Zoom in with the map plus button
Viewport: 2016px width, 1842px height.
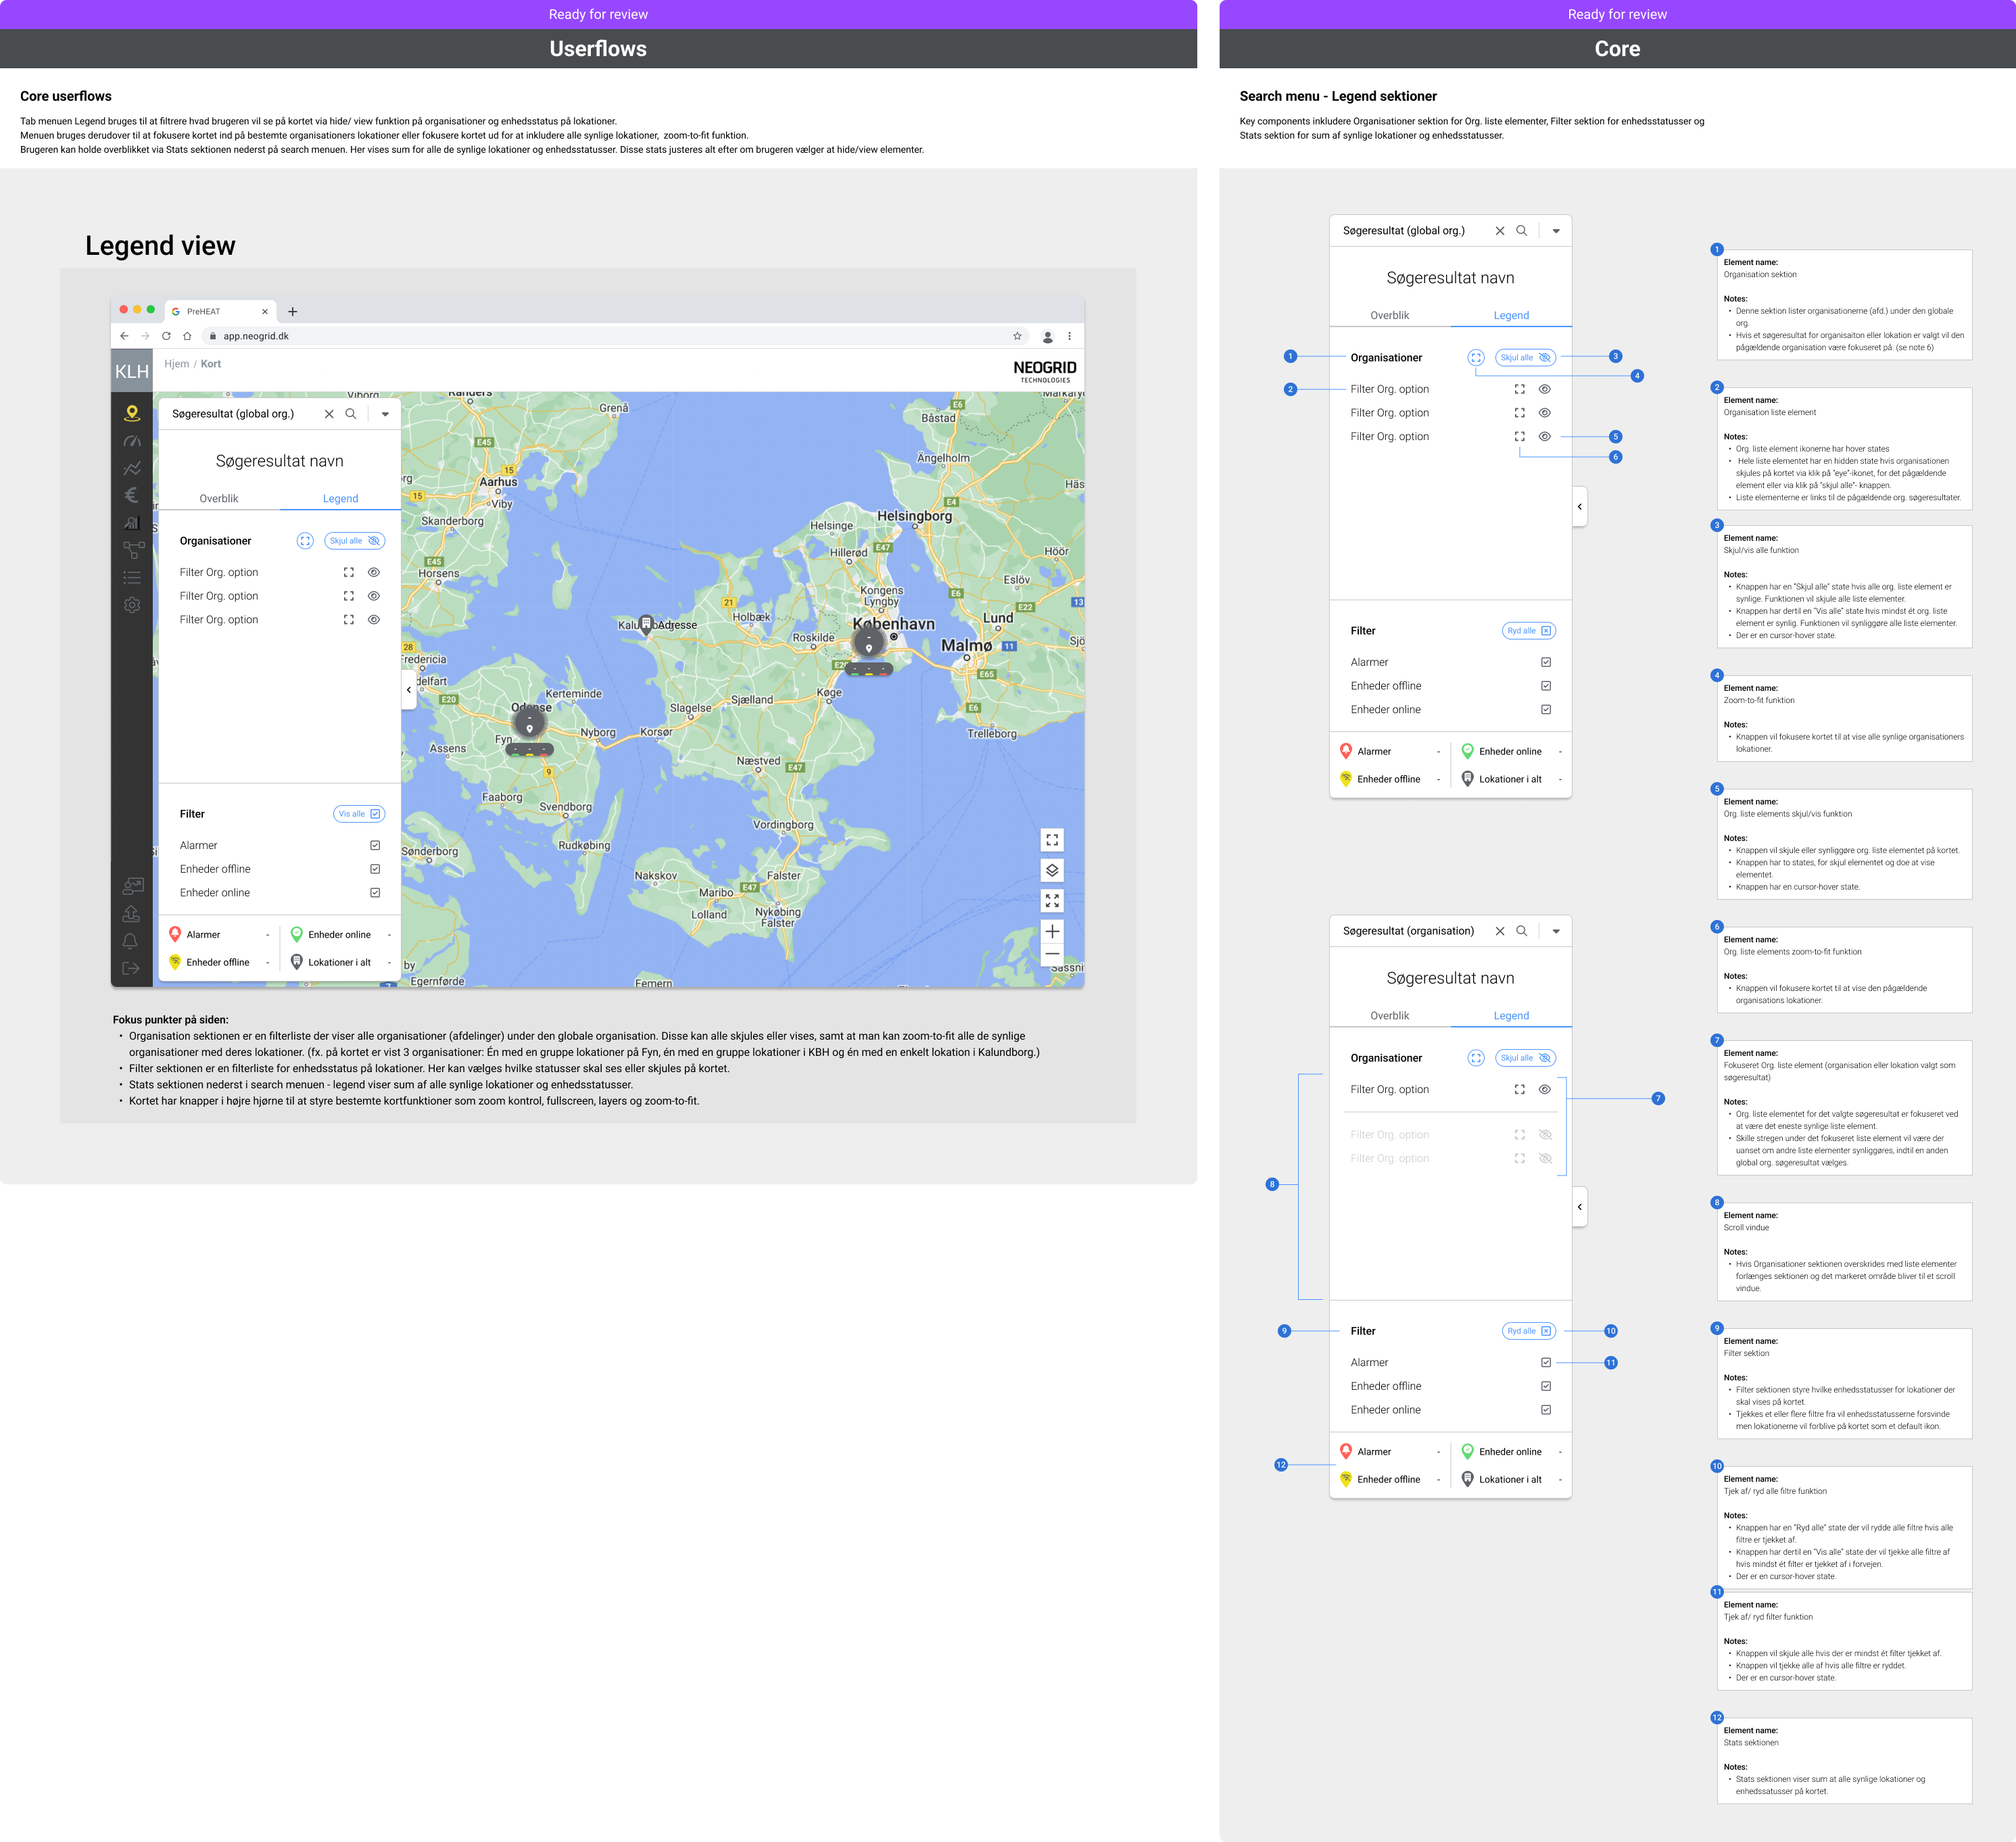coord(1052,931)
